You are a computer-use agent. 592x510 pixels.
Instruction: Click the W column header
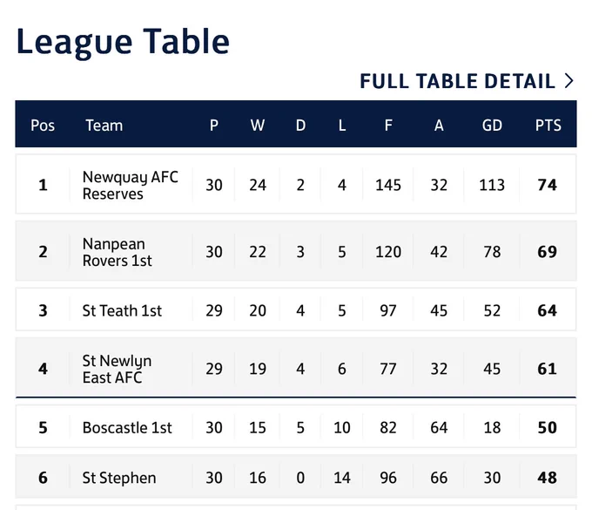[258, 126]
